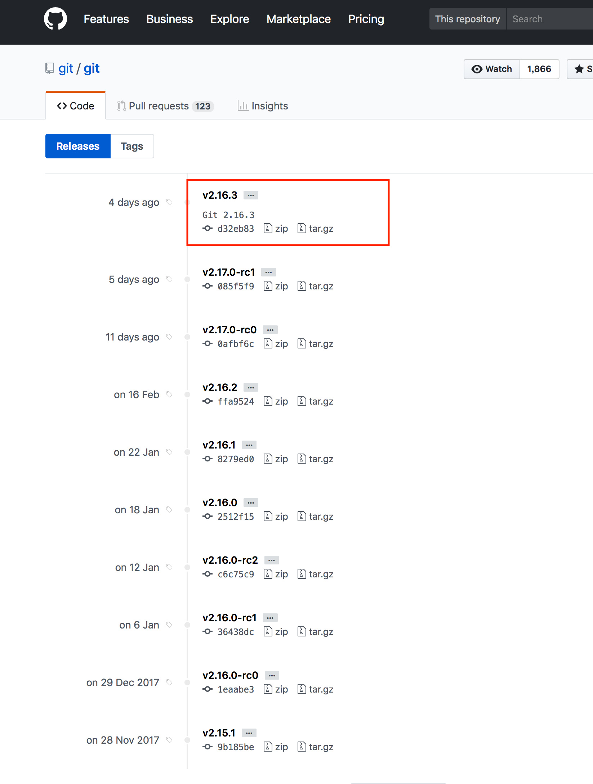Open the GitHub Octocat home logo
Viewport: 593px width, 784px height.
pos(55,19)
